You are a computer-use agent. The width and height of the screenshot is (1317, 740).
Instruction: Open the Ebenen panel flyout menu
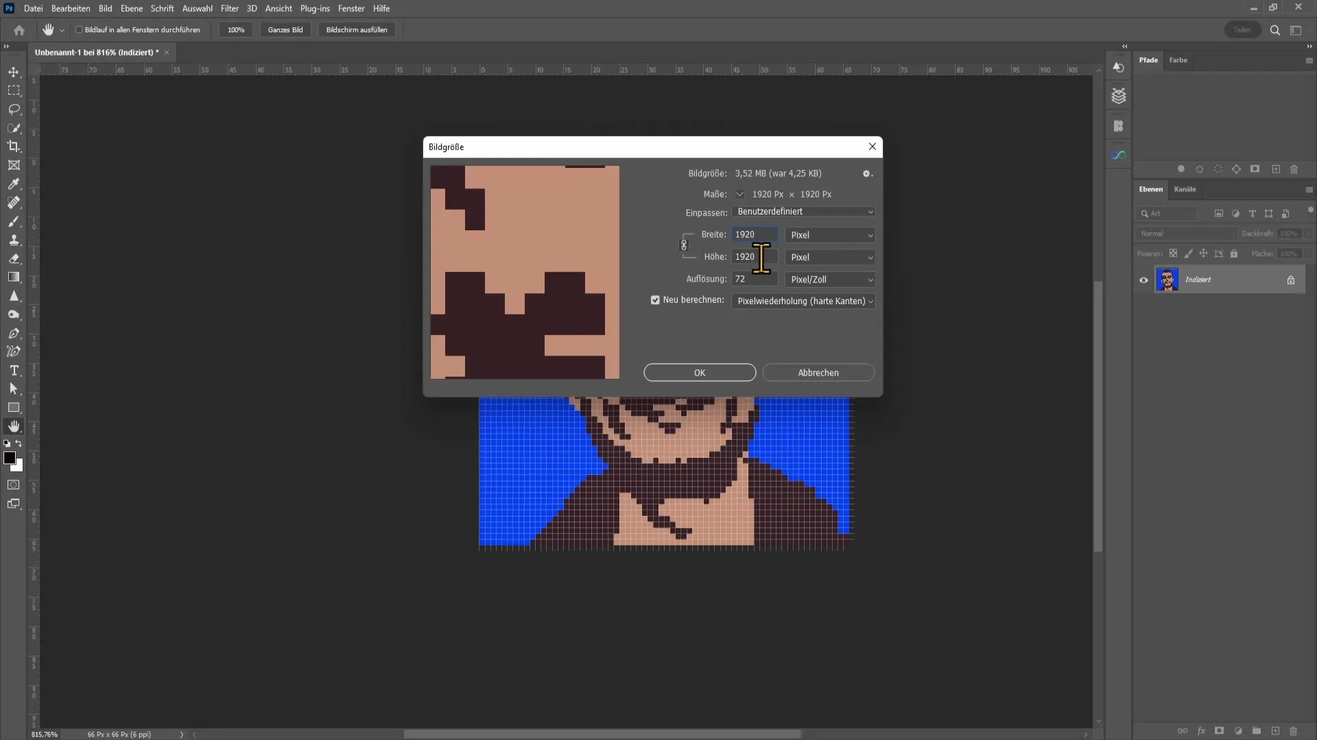1309,190
